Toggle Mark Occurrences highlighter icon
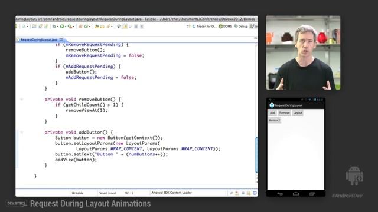The height and width of the screenshot is (212, 378). pos(125,26)
